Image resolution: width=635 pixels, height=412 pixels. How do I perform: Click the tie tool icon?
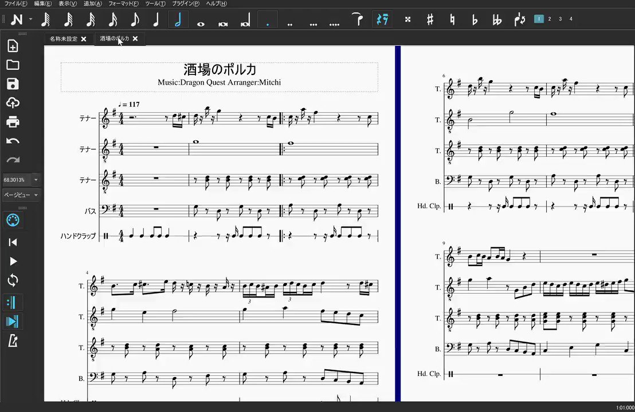(x=357, y=19)
